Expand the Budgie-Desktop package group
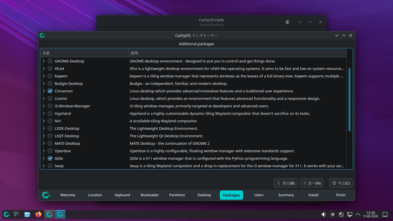Screen dimensions: 393x221 tap(44, 83)
